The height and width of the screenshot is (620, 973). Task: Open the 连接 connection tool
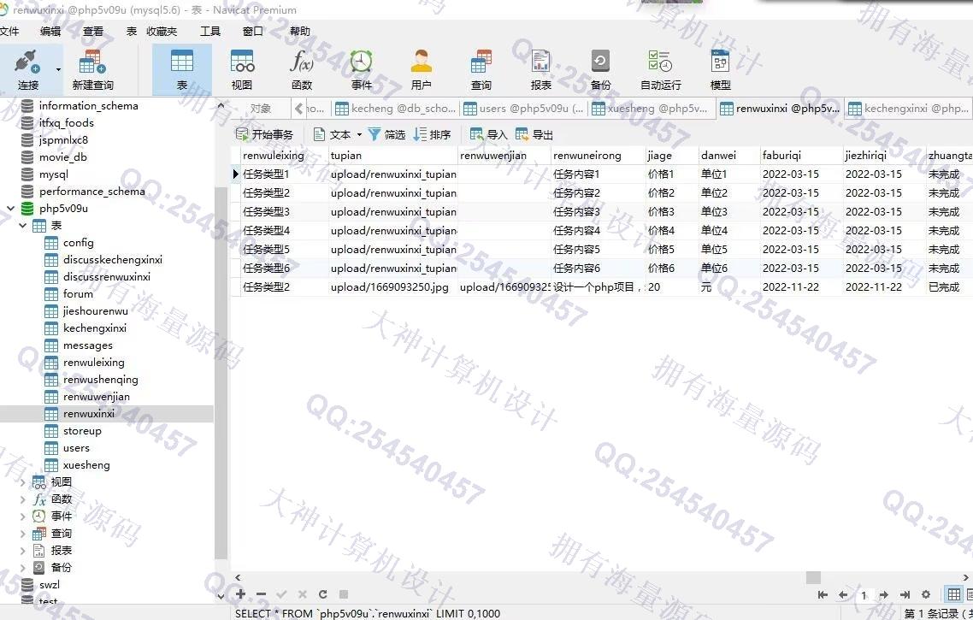click(27, 69)
